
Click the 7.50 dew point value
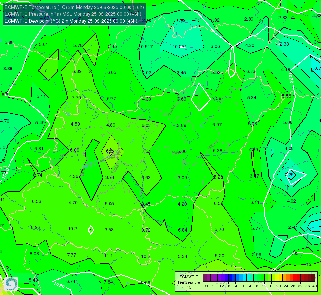point(146,151)
